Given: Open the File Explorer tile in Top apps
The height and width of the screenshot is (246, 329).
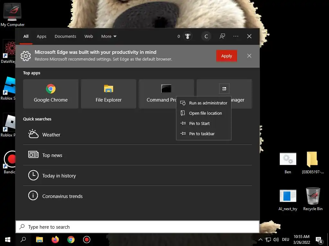Looking at the screenshot, I should 109,94.
